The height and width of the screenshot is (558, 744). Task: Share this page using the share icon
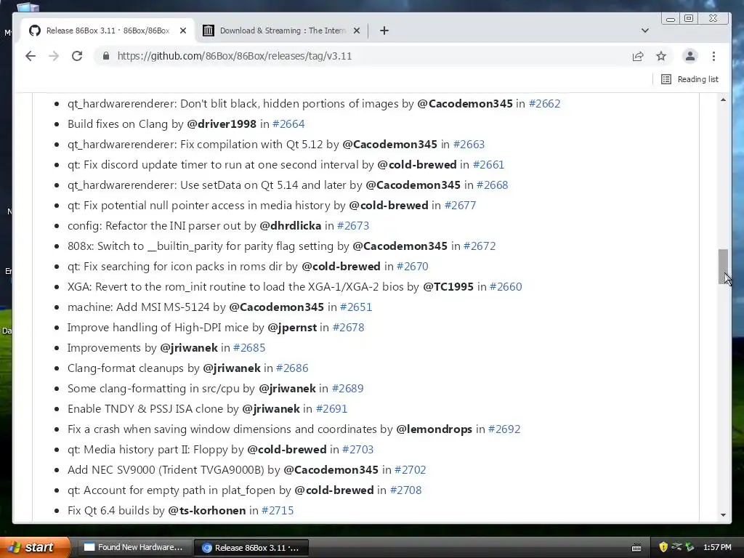coord(638,56)
